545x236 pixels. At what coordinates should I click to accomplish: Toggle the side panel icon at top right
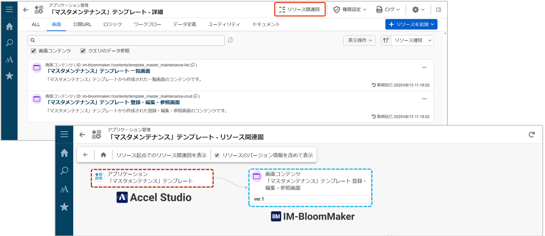(439, 10)
